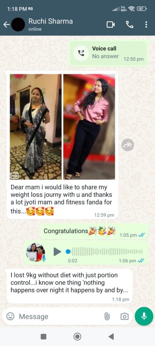Open the camera from message bar
Screen dimensions: 155x346
pyautogui.click(x=124, y=316)
